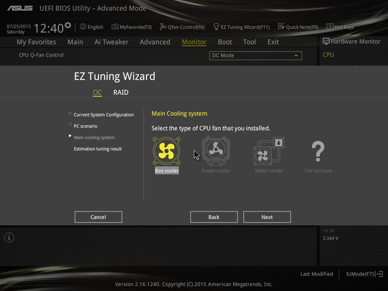The height and width of the screenshot is (291, 388).
Task: Go to the Tool tab
Action: click(249, 42)
